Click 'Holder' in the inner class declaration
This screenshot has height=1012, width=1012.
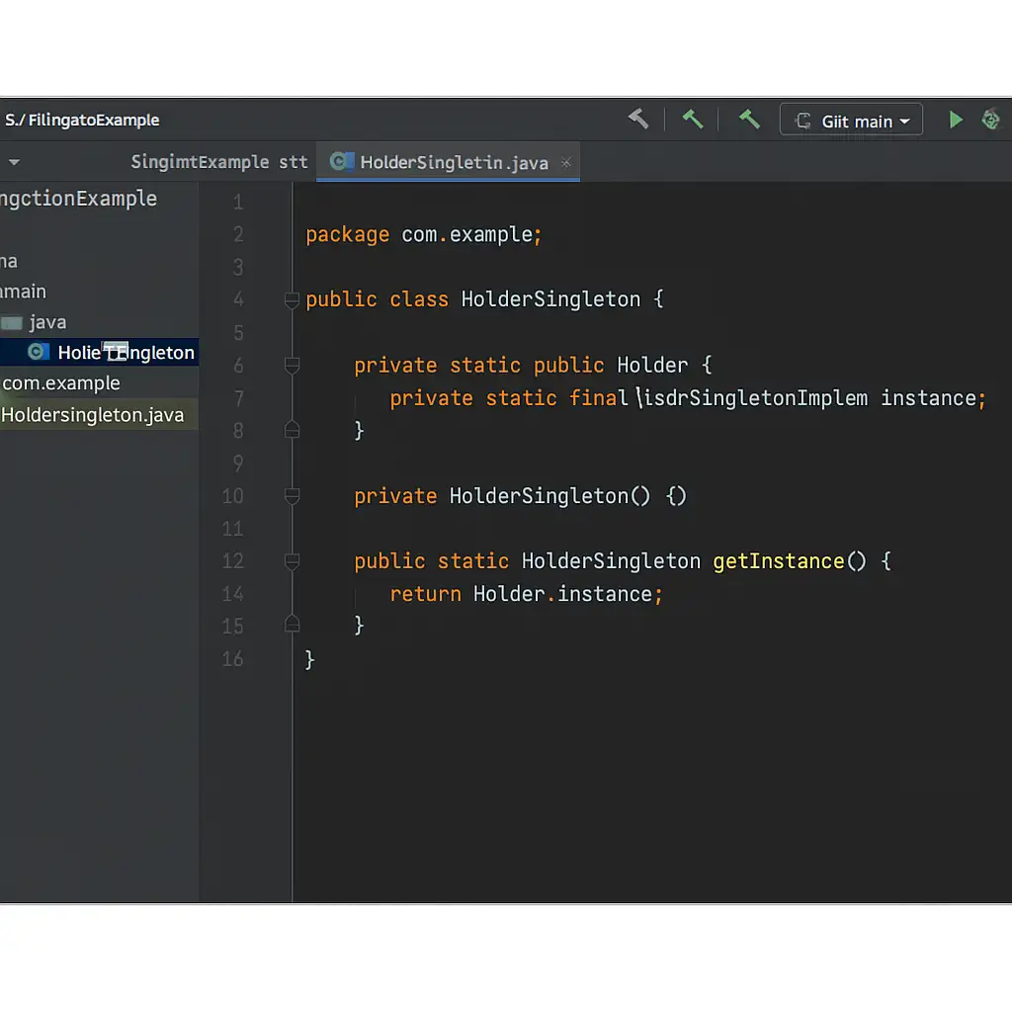[x=652, y=366]
